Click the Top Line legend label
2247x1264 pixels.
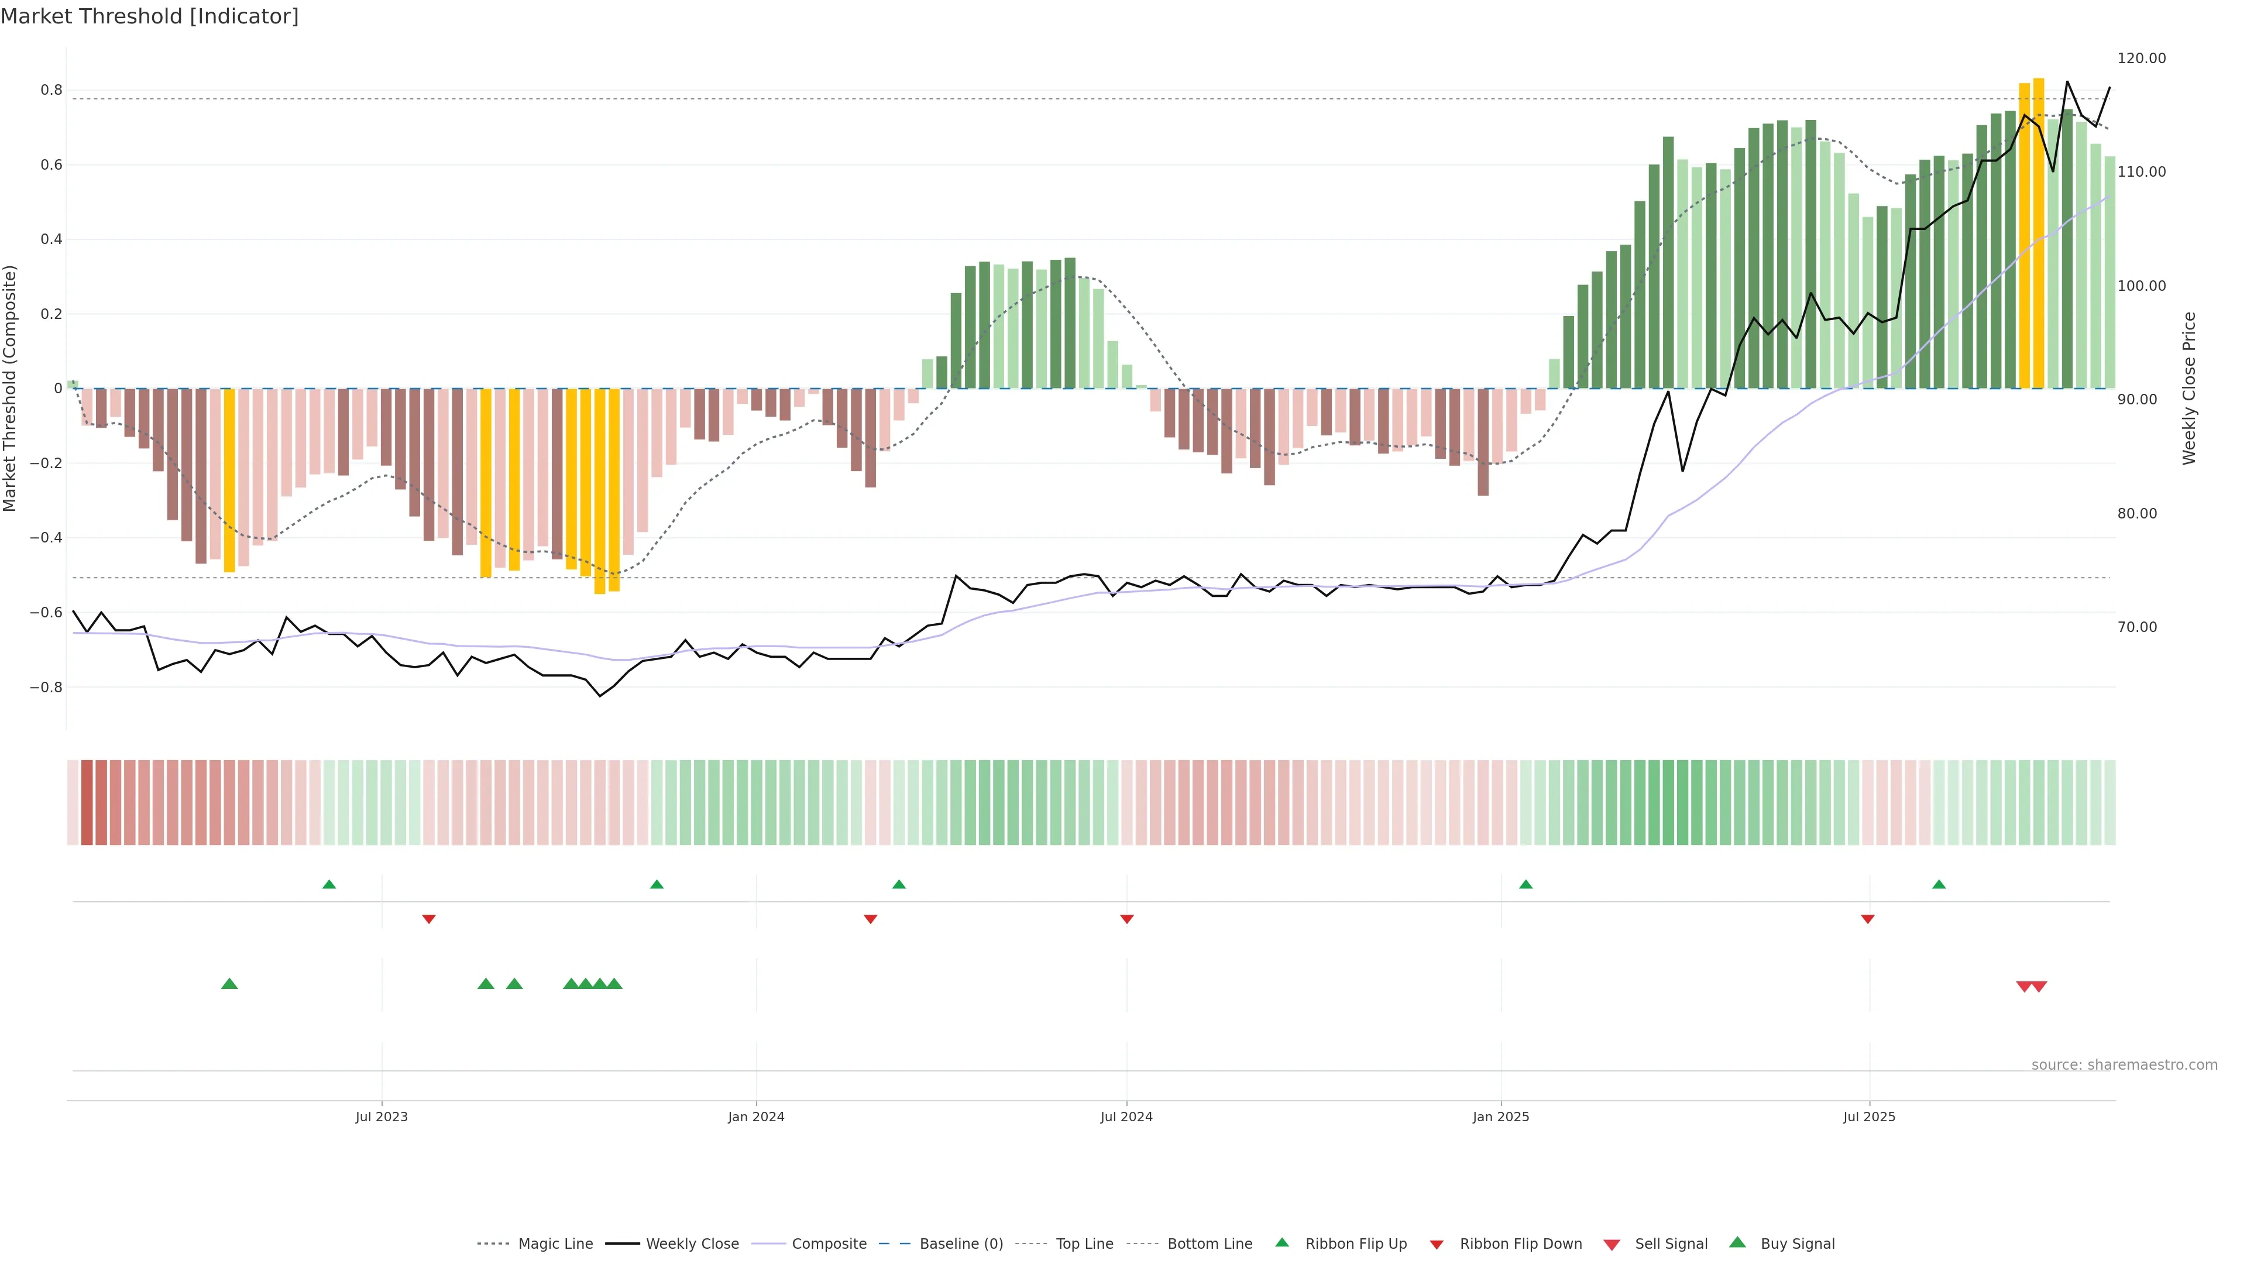click(1084, 1244)
